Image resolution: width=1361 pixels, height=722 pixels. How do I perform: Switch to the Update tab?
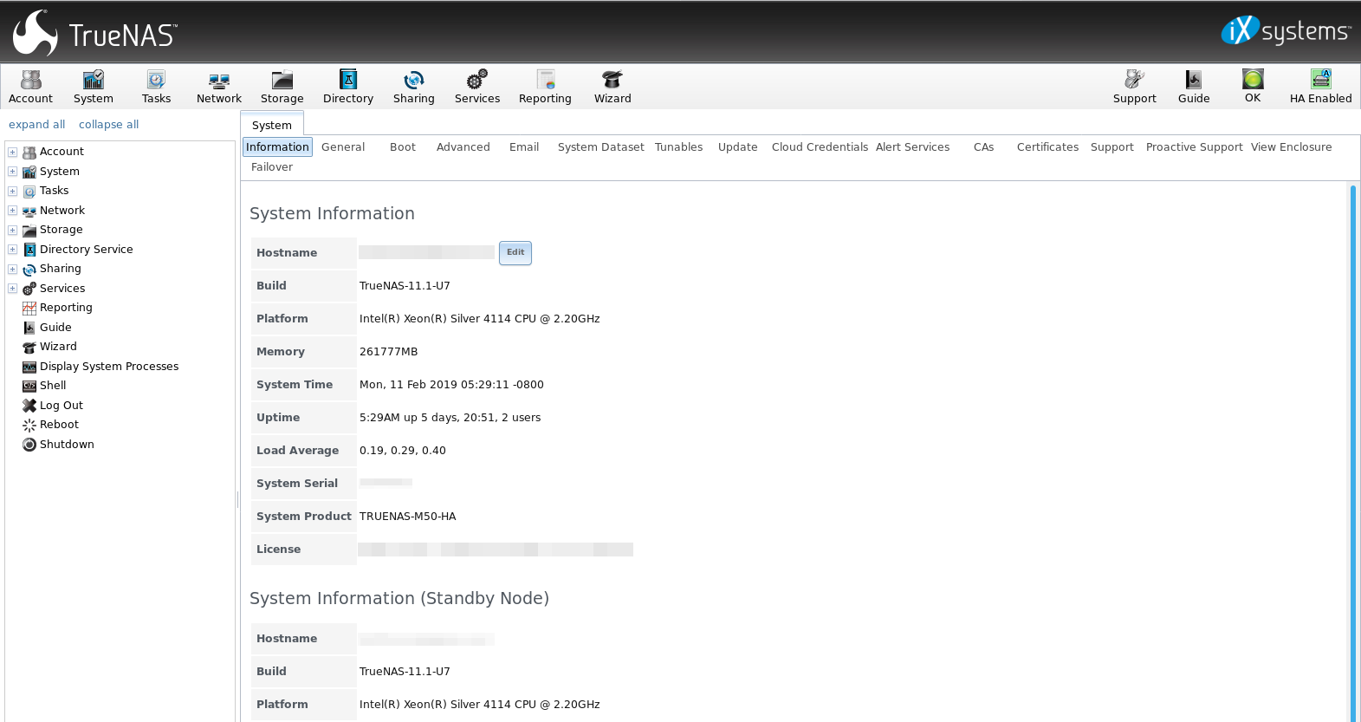click(x=738, y=147)
